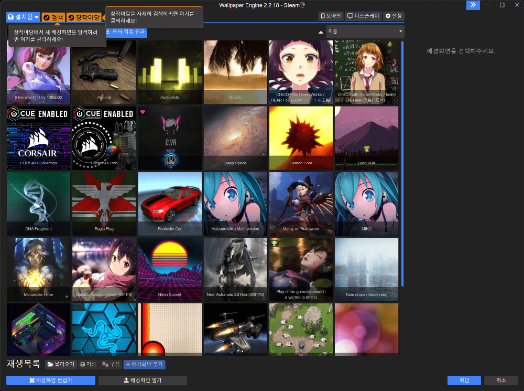
Task: Select the Razer logo hexagon wallpaper
Action: point(104,330)
